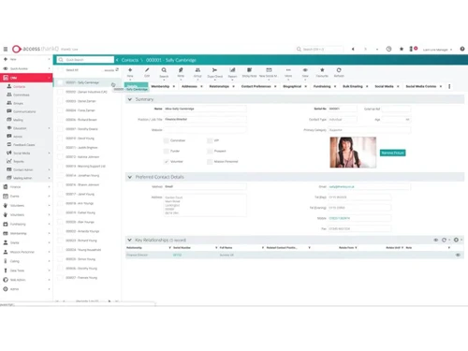Expand Education submenu arrow
Viewport: 468px width, 351px height.
point(49,128)
